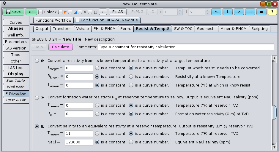Viewport: 279px width, 152px height.
Task: Click the yellow question mark help button
Action: tap(272, 12)
